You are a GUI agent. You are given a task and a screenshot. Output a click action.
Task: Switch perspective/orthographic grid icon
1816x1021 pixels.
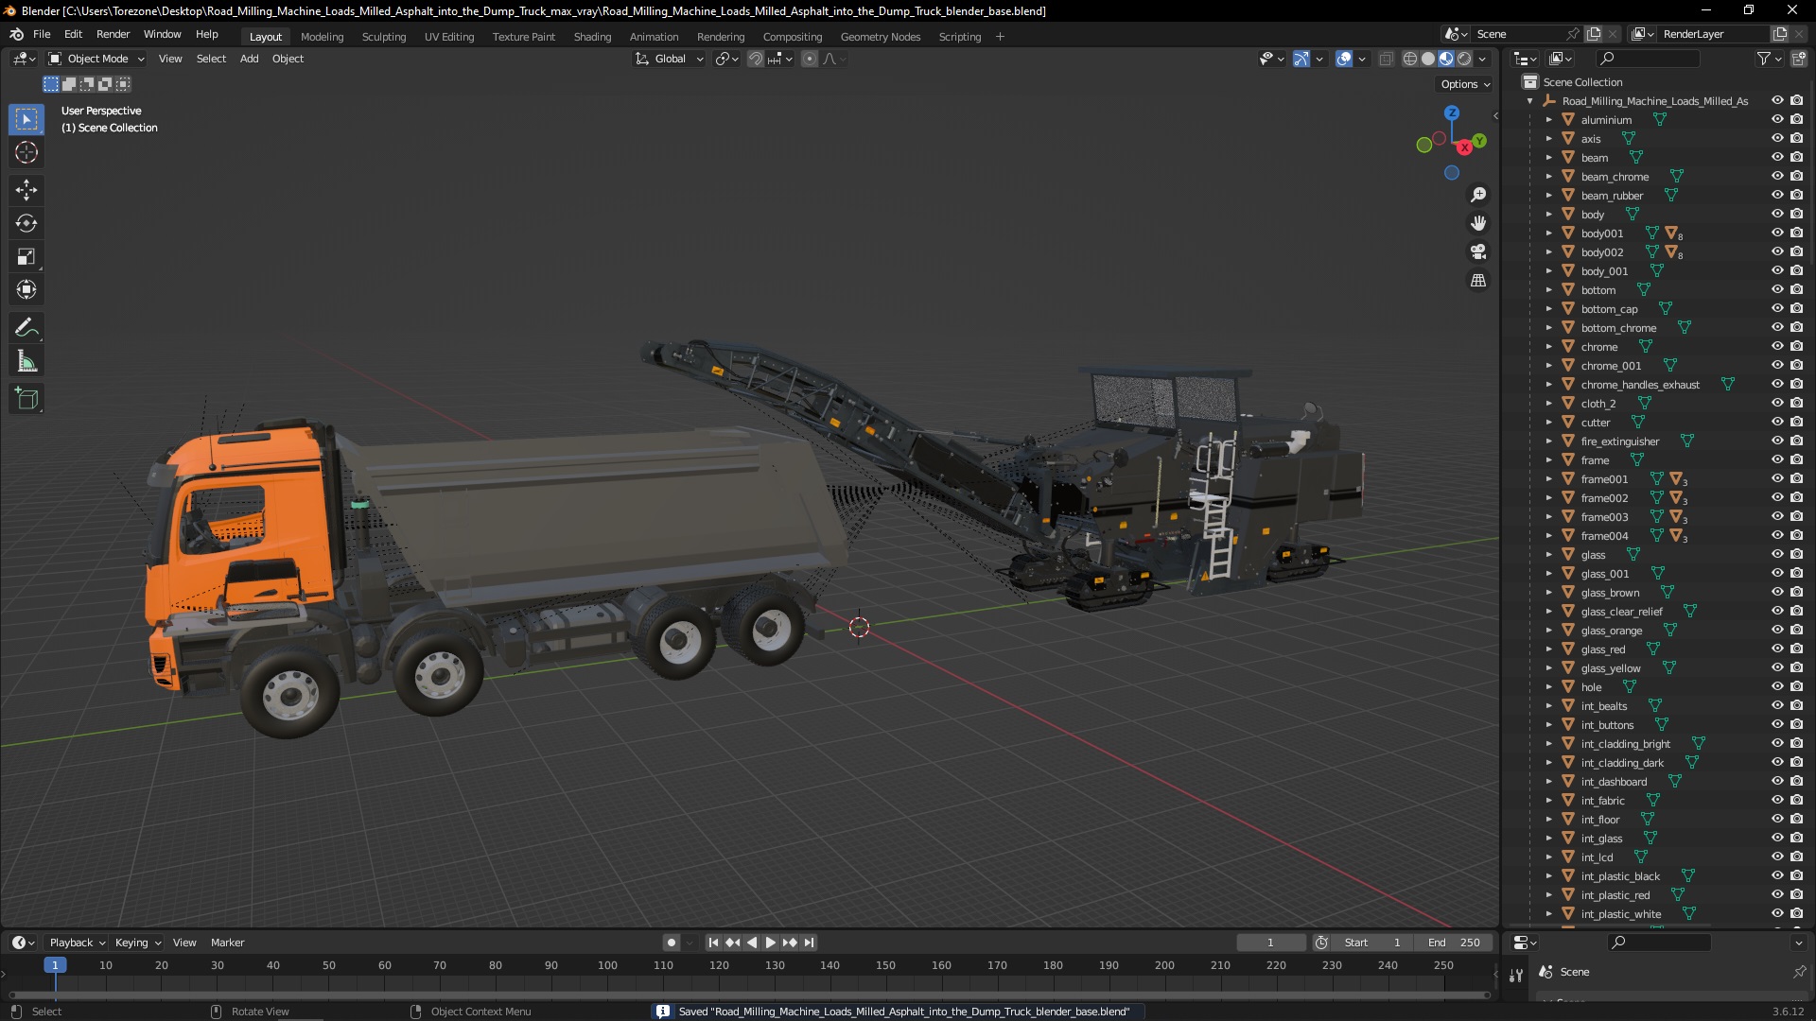(x=1478, y=280)
